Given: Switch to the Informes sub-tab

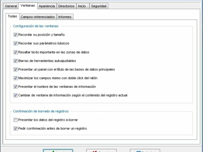Looking at the screenshot, I should pyautogui.click(x=65, y=17).
